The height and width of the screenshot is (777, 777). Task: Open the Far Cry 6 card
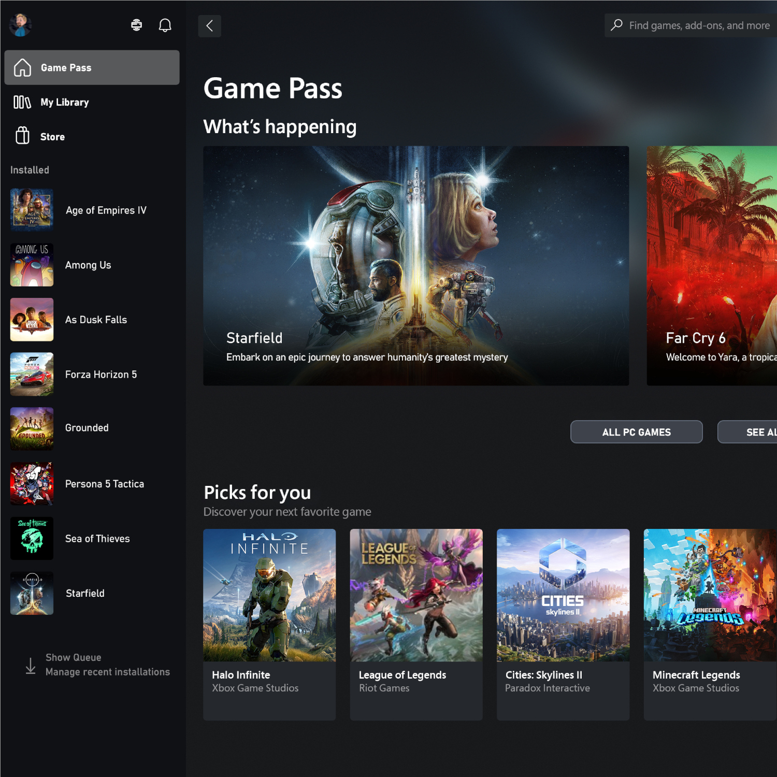[x=711, y=265]
